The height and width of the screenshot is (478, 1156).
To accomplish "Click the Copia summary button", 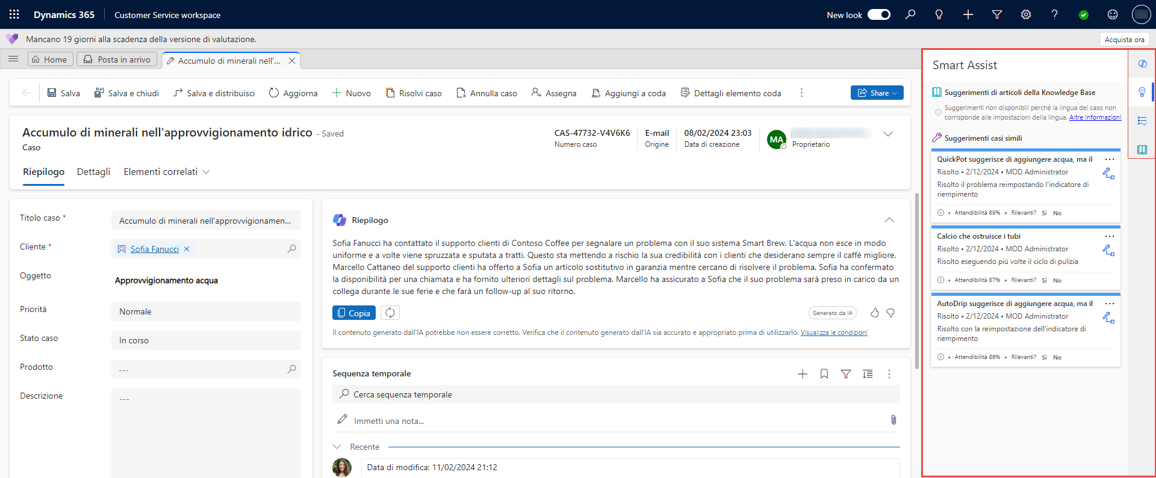I will 354,313.
